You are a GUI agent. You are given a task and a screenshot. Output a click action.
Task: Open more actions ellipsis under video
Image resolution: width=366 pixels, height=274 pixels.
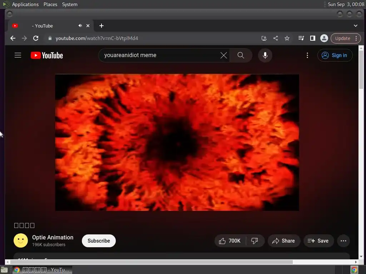(x=343, y=241)
